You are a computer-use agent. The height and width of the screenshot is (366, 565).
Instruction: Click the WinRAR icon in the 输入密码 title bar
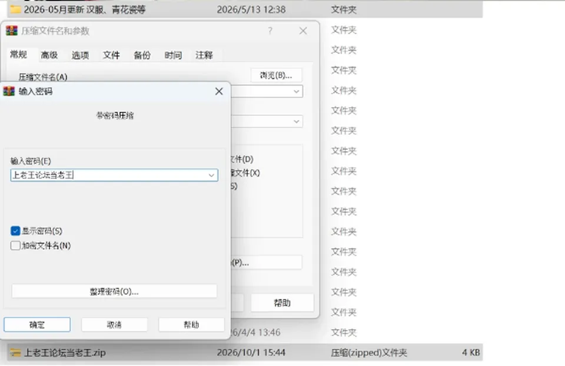coord(9,92)
